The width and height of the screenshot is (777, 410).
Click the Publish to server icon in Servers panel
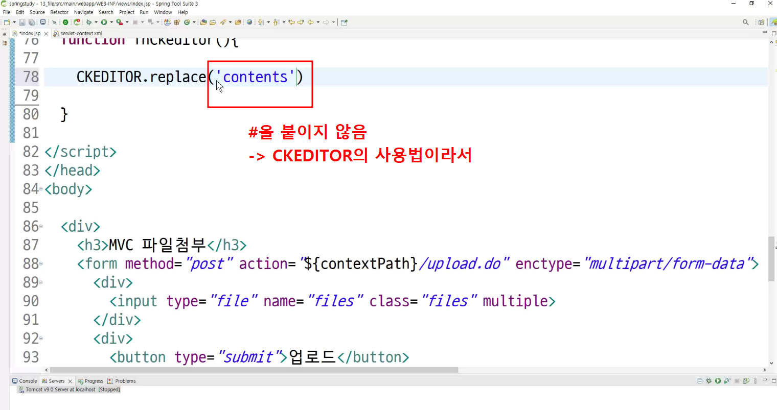(746, 381)
